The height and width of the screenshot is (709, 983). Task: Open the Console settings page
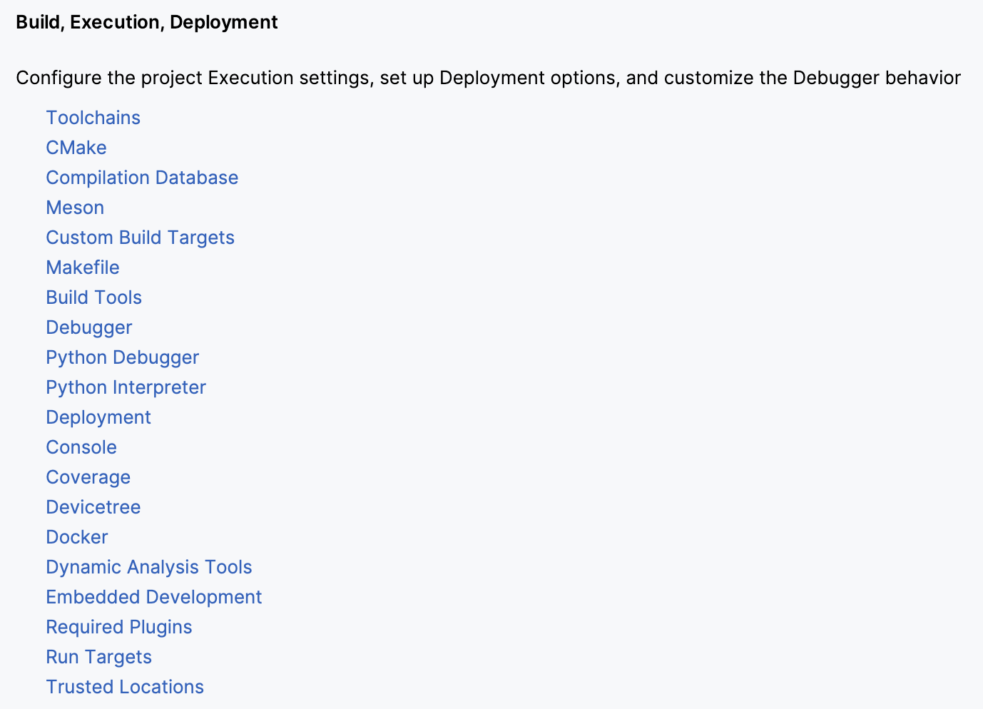click(81, 447)
